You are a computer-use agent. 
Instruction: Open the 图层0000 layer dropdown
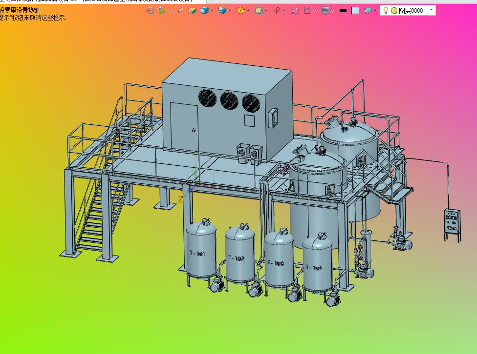[x=431, y=10]
